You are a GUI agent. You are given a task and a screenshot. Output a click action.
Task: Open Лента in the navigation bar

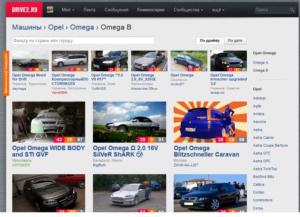point(89,10)
